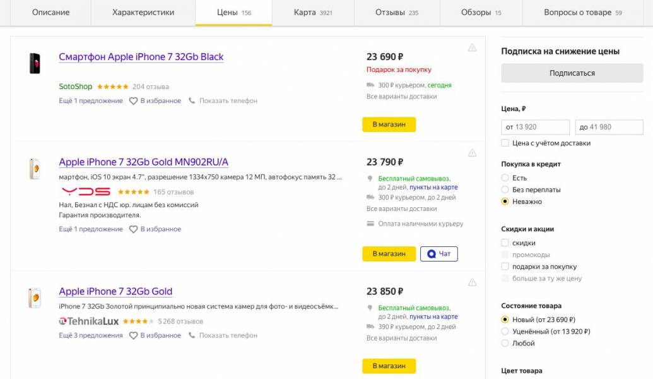Screen dimensions: 653x379
Task: Enable Цена с учётом доставки checkbox
Action: (505, 143)
